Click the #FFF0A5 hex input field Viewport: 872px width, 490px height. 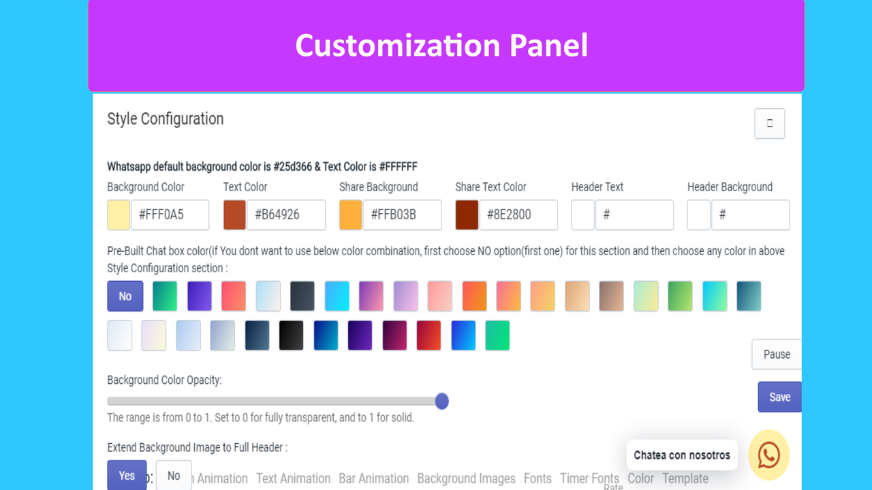169,214
